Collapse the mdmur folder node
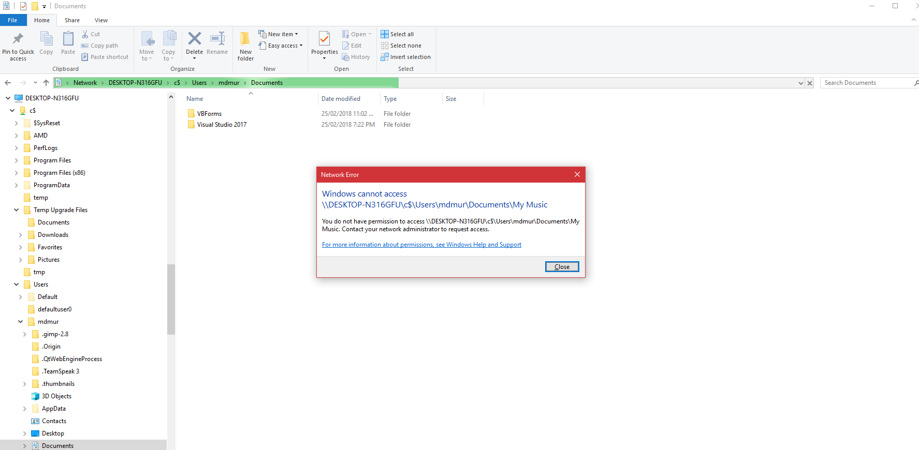This screenshot has height=450, width=919. [x=20, y=322]
